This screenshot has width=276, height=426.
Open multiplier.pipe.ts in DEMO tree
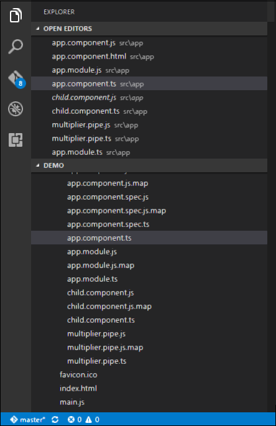149,361
